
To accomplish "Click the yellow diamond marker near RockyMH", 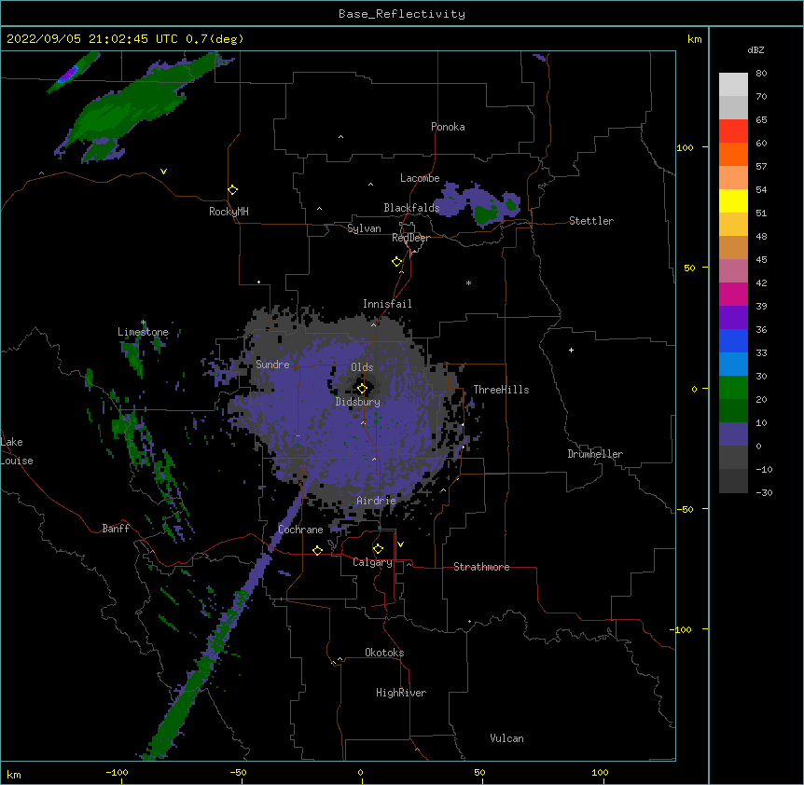I will (233, 190).
